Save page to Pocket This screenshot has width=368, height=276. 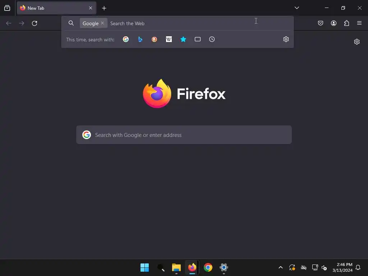321,23
